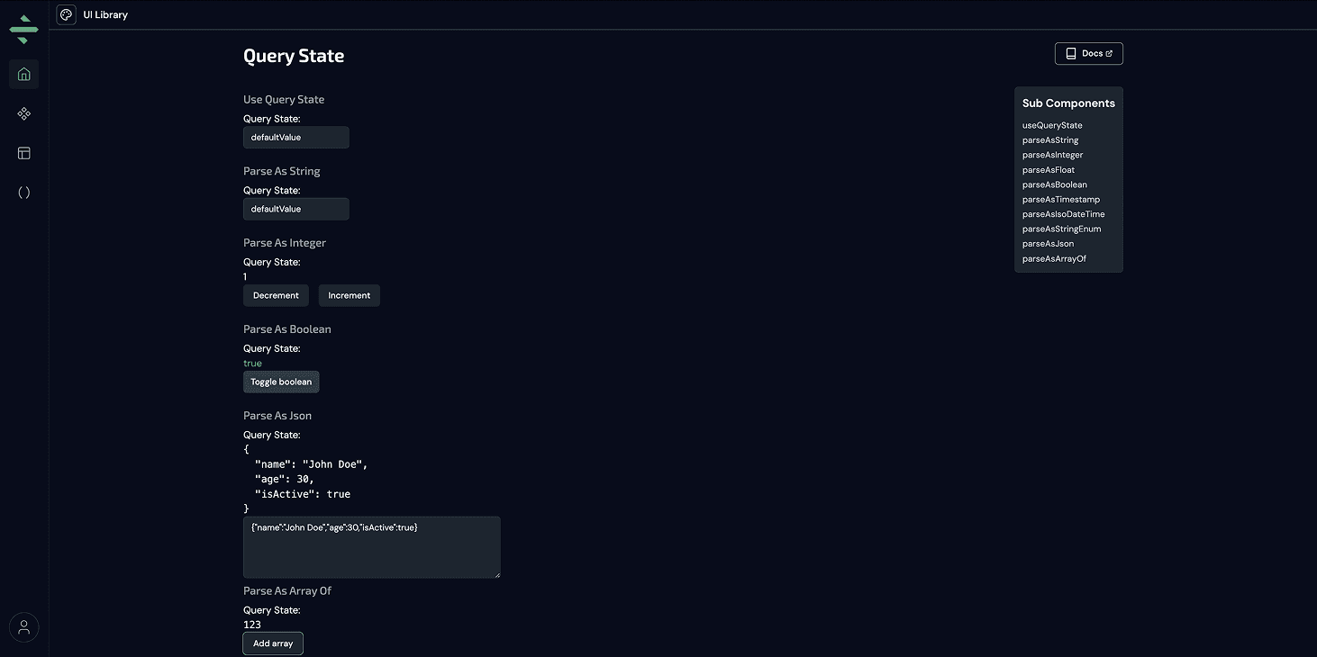Click the '"isActive": true' JSON line
Image resolution: width=1317 pixels, height=657 pixels.
coord(303,494)
